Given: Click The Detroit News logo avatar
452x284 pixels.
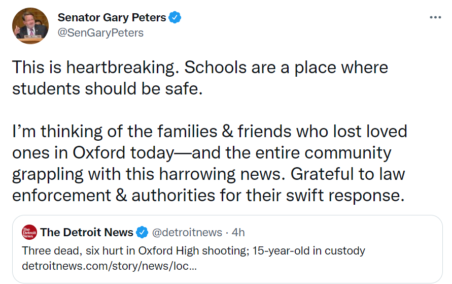Looking at the screenshot, I should pyautogui.click(x=29, y=233).
